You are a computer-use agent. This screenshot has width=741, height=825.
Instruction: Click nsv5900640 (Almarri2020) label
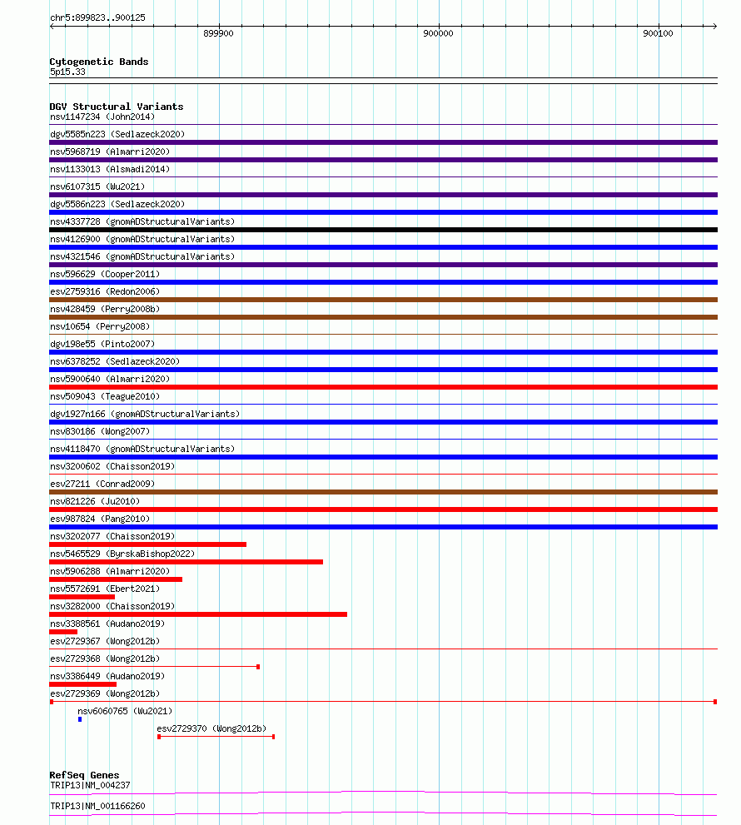point(110,379)
